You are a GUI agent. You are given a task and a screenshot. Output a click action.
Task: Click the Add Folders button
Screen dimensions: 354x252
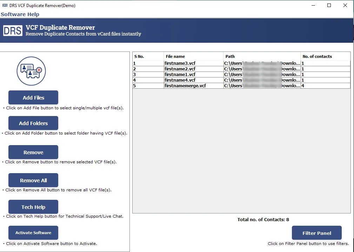(33, 123)
